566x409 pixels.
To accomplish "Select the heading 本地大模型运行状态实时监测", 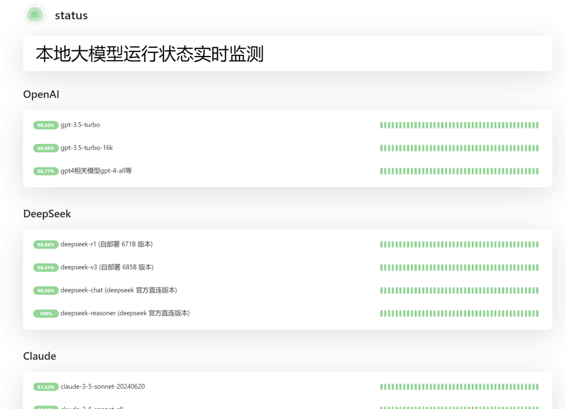I will pyautogui.click(x=149, y=54).
